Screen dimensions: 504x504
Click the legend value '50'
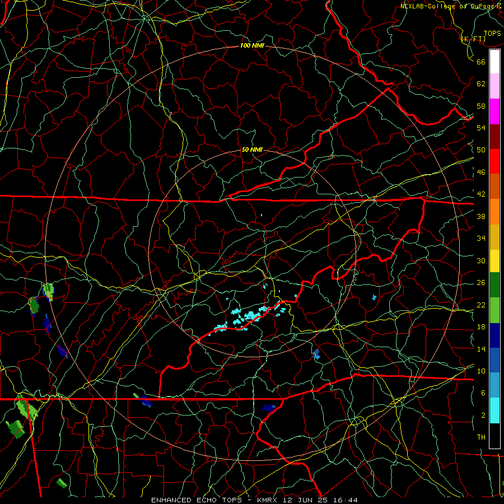coord(481,150)
